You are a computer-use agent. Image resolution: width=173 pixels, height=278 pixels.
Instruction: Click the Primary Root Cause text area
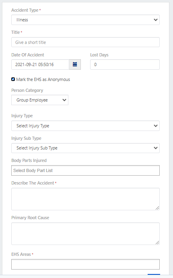(86, 234)
